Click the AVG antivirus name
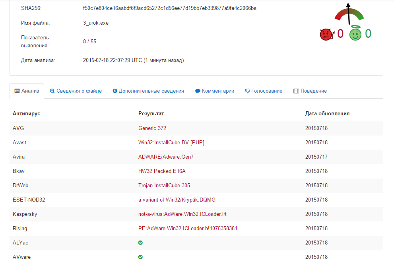 pyautogui.click(x=18, y=128)
